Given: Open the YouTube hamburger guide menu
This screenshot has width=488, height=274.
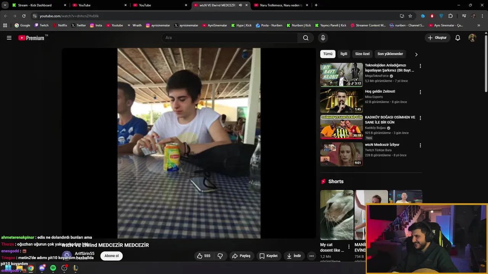Looking at the screenshot, I should coord(9,38).
